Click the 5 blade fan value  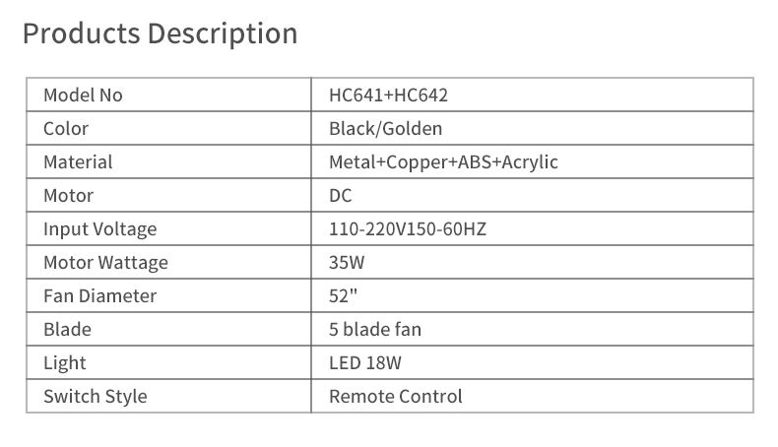click(x=375, y=330)
